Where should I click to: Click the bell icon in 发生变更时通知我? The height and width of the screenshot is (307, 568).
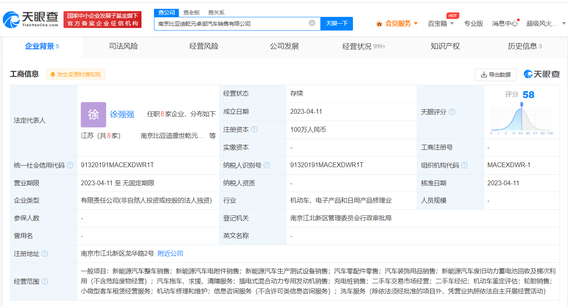click(53, 74)
